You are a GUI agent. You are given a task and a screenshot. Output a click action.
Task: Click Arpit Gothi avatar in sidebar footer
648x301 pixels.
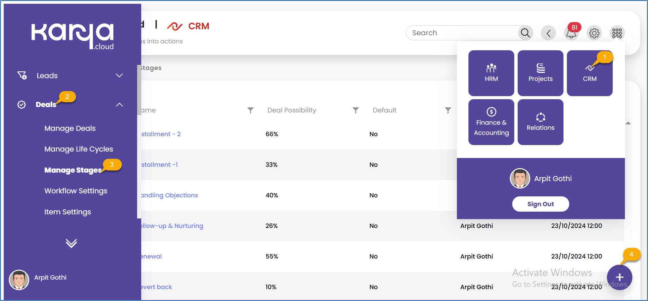point(19,280)
